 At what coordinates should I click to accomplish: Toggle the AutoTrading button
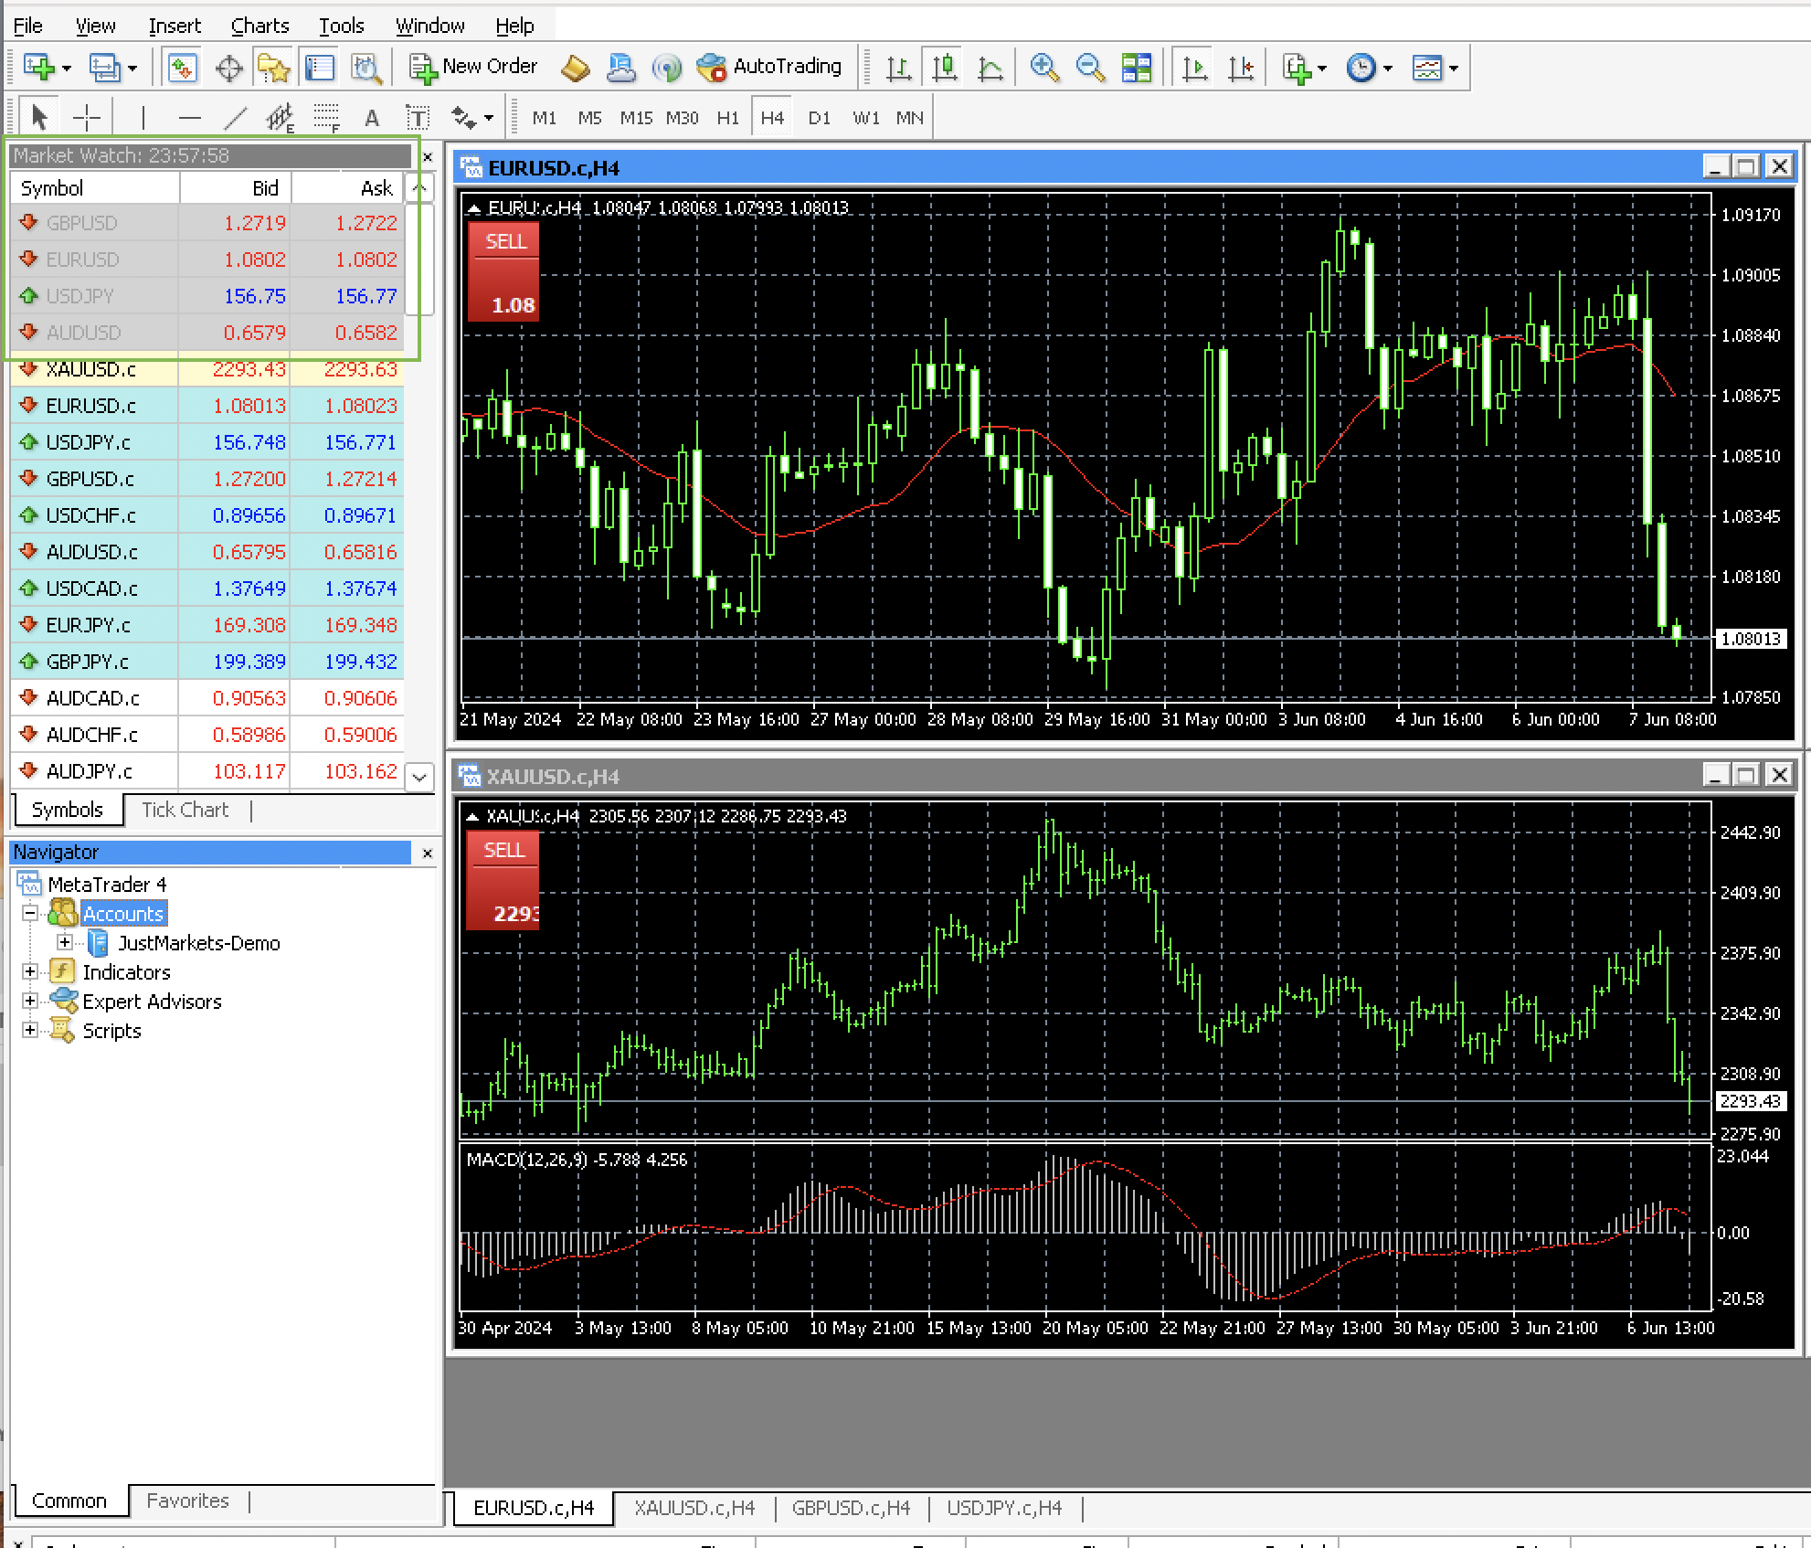(769, 67)
